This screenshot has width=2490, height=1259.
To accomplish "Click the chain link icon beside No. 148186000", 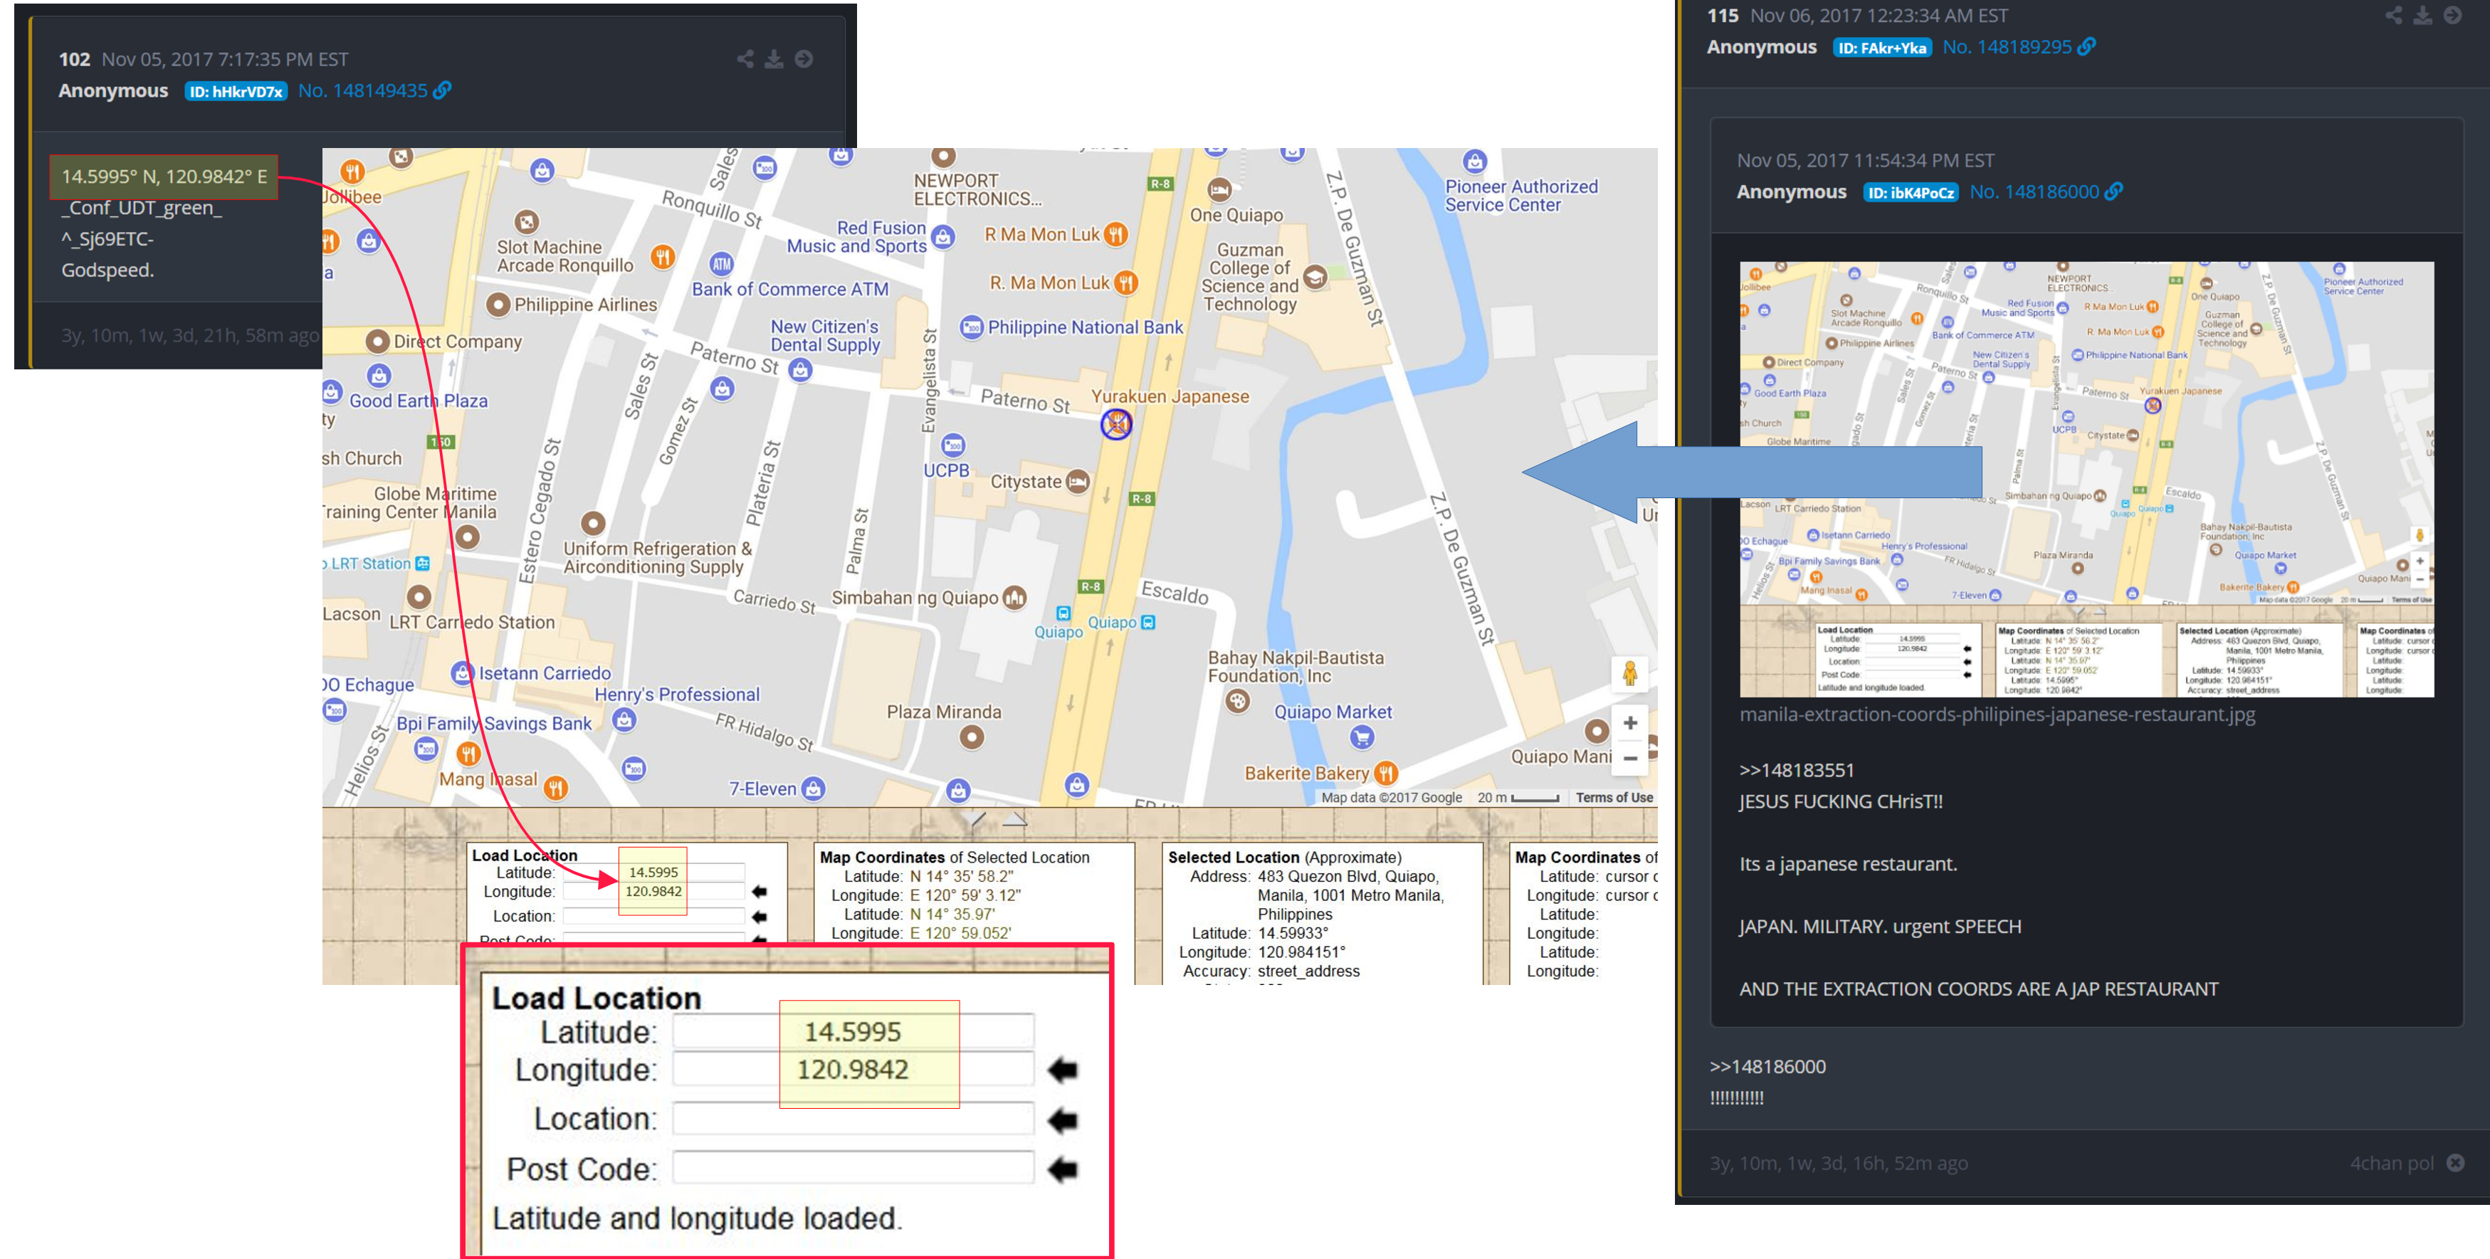I will click(x=2114, y=191).
